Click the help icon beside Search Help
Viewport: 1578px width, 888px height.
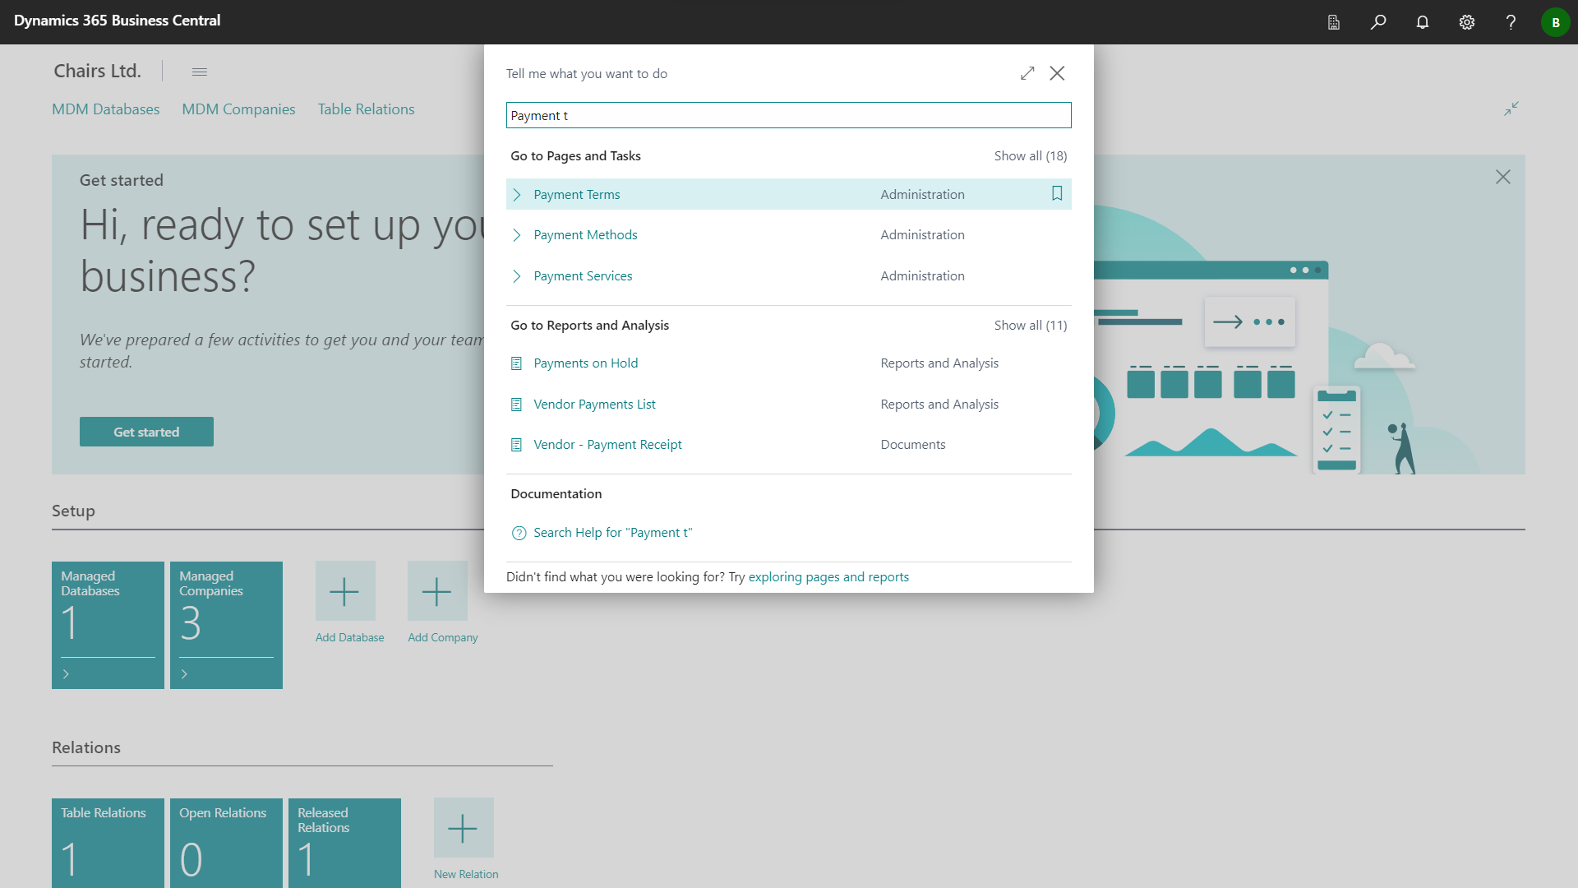[x=519, y=533]
